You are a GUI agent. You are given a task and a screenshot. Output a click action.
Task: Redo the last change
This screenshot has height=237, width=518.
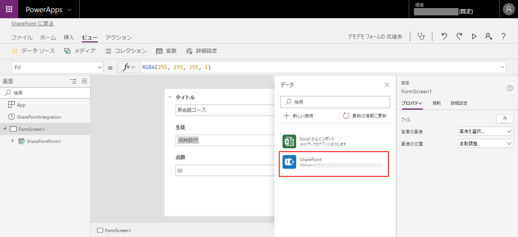pos(459,37)
